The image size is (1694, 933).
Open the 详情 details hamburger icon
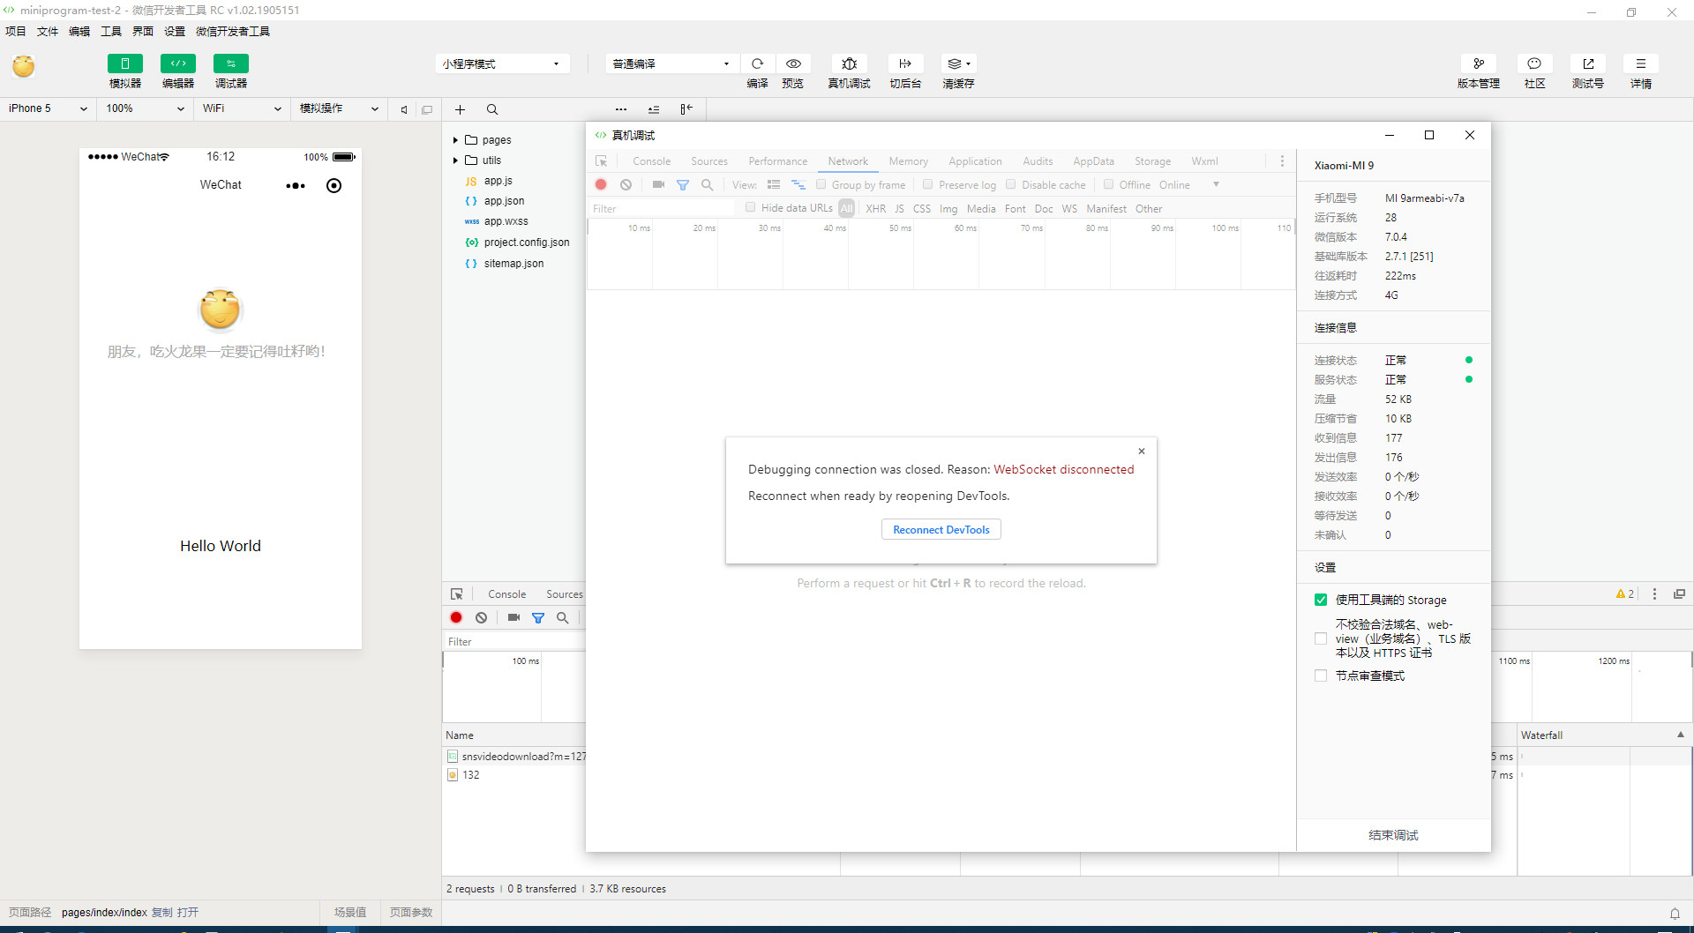1640,63
